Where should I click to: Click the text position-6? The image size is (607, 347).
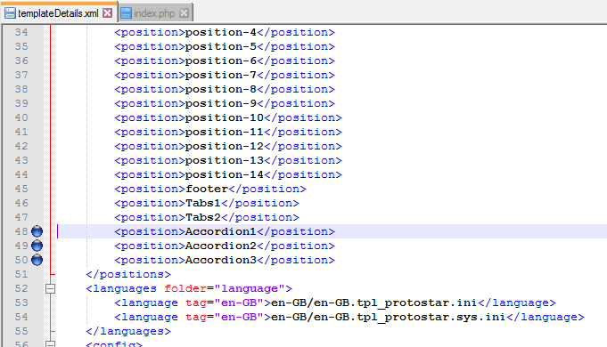click(221, 61)
